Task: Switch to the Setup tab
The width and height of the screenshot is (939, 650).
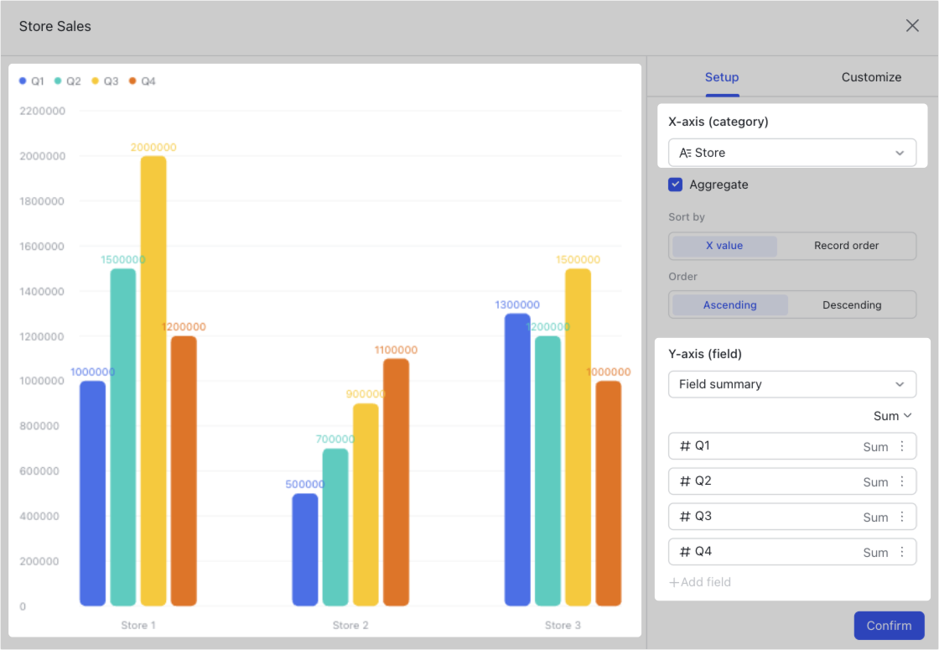Action: click(722, 77)
